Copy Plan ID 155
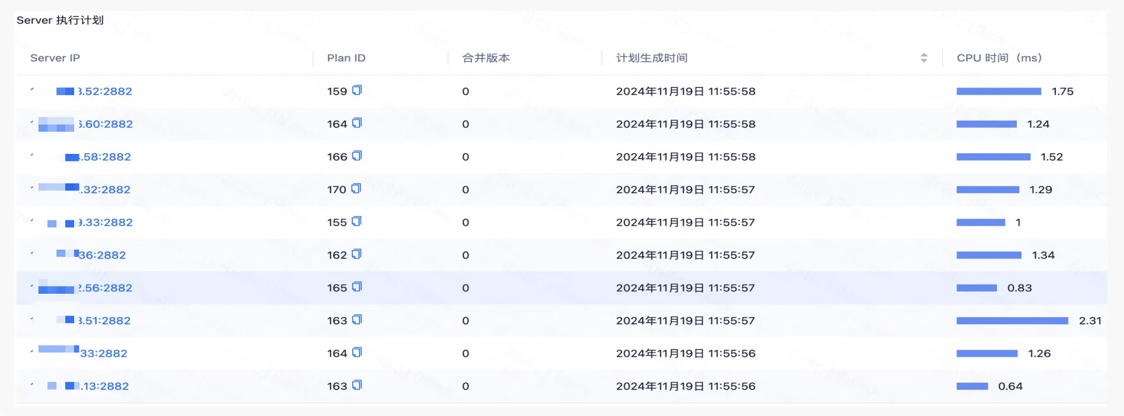1124x416 pixels. (356, 222)
